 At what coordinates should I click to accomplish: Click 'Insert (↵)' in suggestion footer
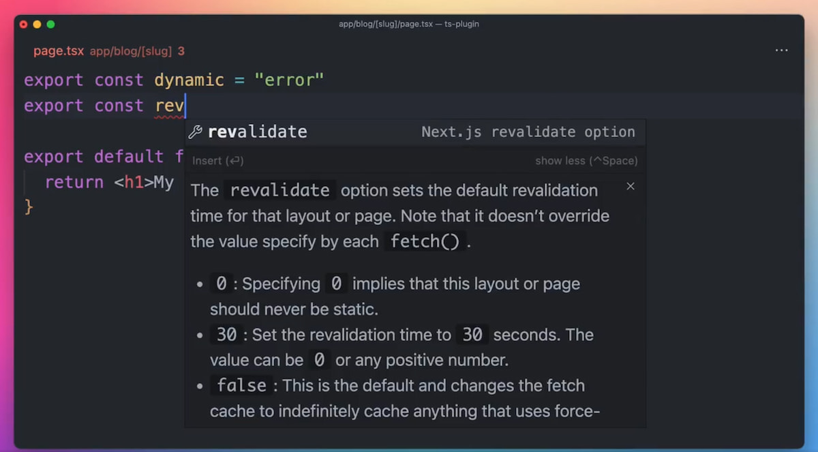tap(218, 161)
